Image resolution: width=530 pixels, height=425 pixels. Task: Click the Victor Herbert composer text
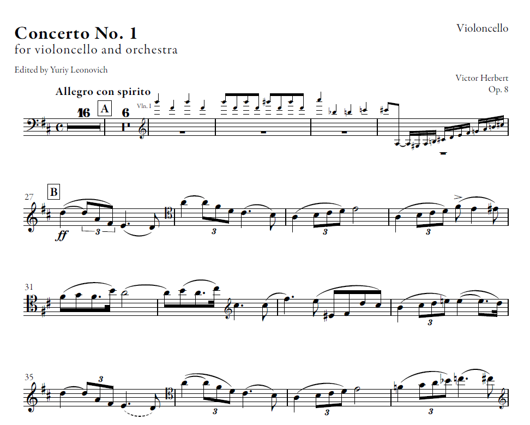(x=481, y=78)
